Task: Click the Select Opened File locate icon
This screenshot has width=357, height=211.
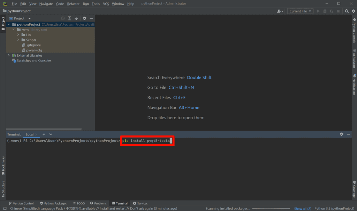Action: click(63, 18)
